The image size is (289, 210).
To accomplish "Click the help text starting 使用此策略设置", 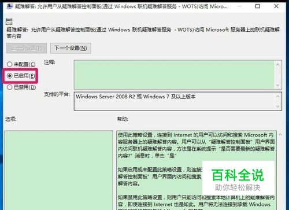I will click(x=196, y=145).
